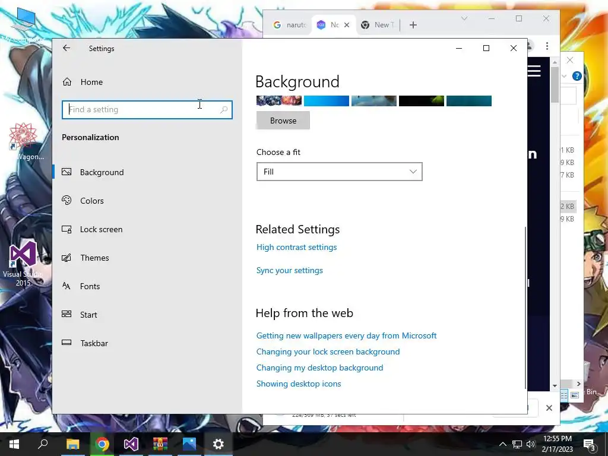Switch to the naruto Google tab in Chrome
Image resolution: width=608 pixels, height=456 pixels.
pos(290,25)
